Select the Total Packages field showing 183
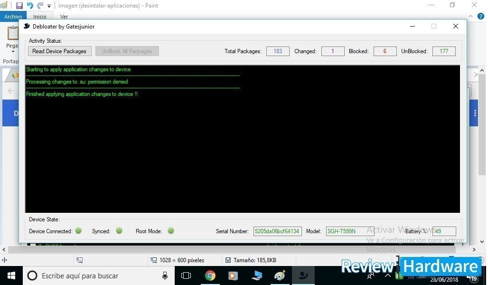488x285 pixels. click(x=278, y=51)
